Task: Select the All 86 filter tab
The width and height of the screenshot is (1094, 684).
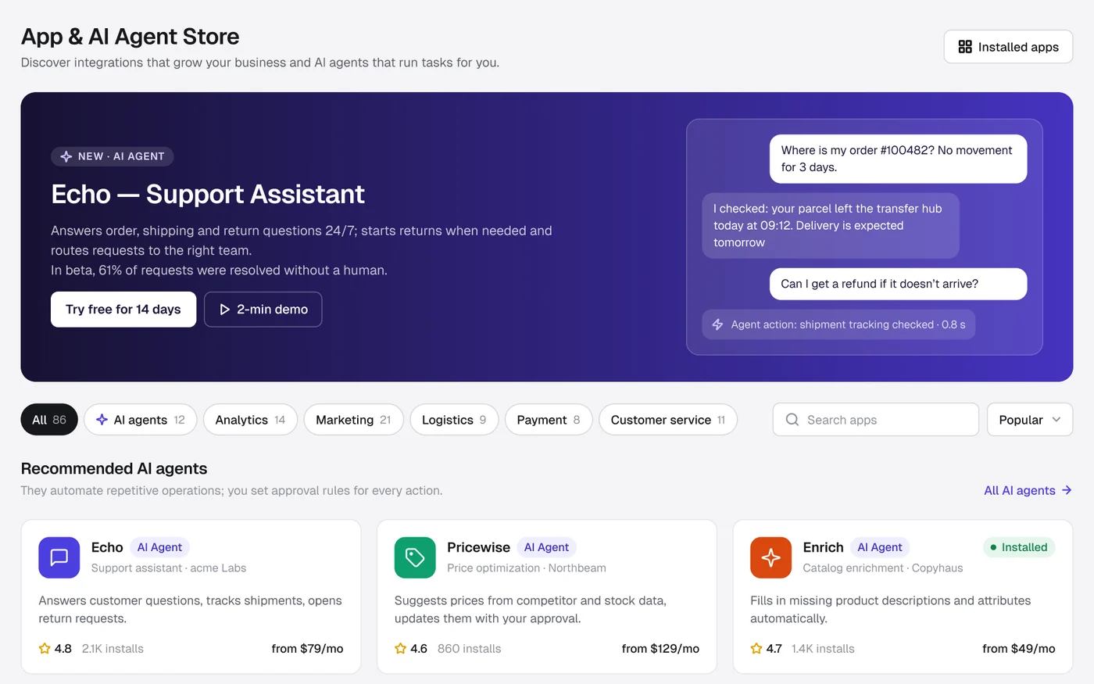Action: pyautogui.click(x=49, y=420)
